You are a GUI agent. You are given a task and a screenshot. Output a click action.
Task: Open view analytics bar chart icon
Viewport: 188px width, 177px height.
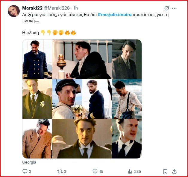(x=130, y=171)
